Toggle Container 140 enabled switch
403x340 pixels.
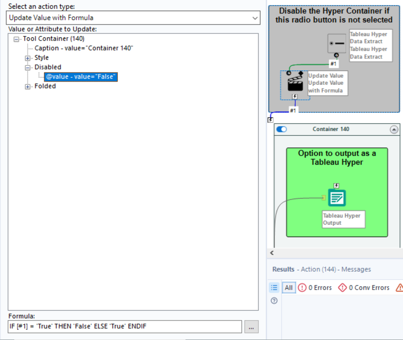282,129
